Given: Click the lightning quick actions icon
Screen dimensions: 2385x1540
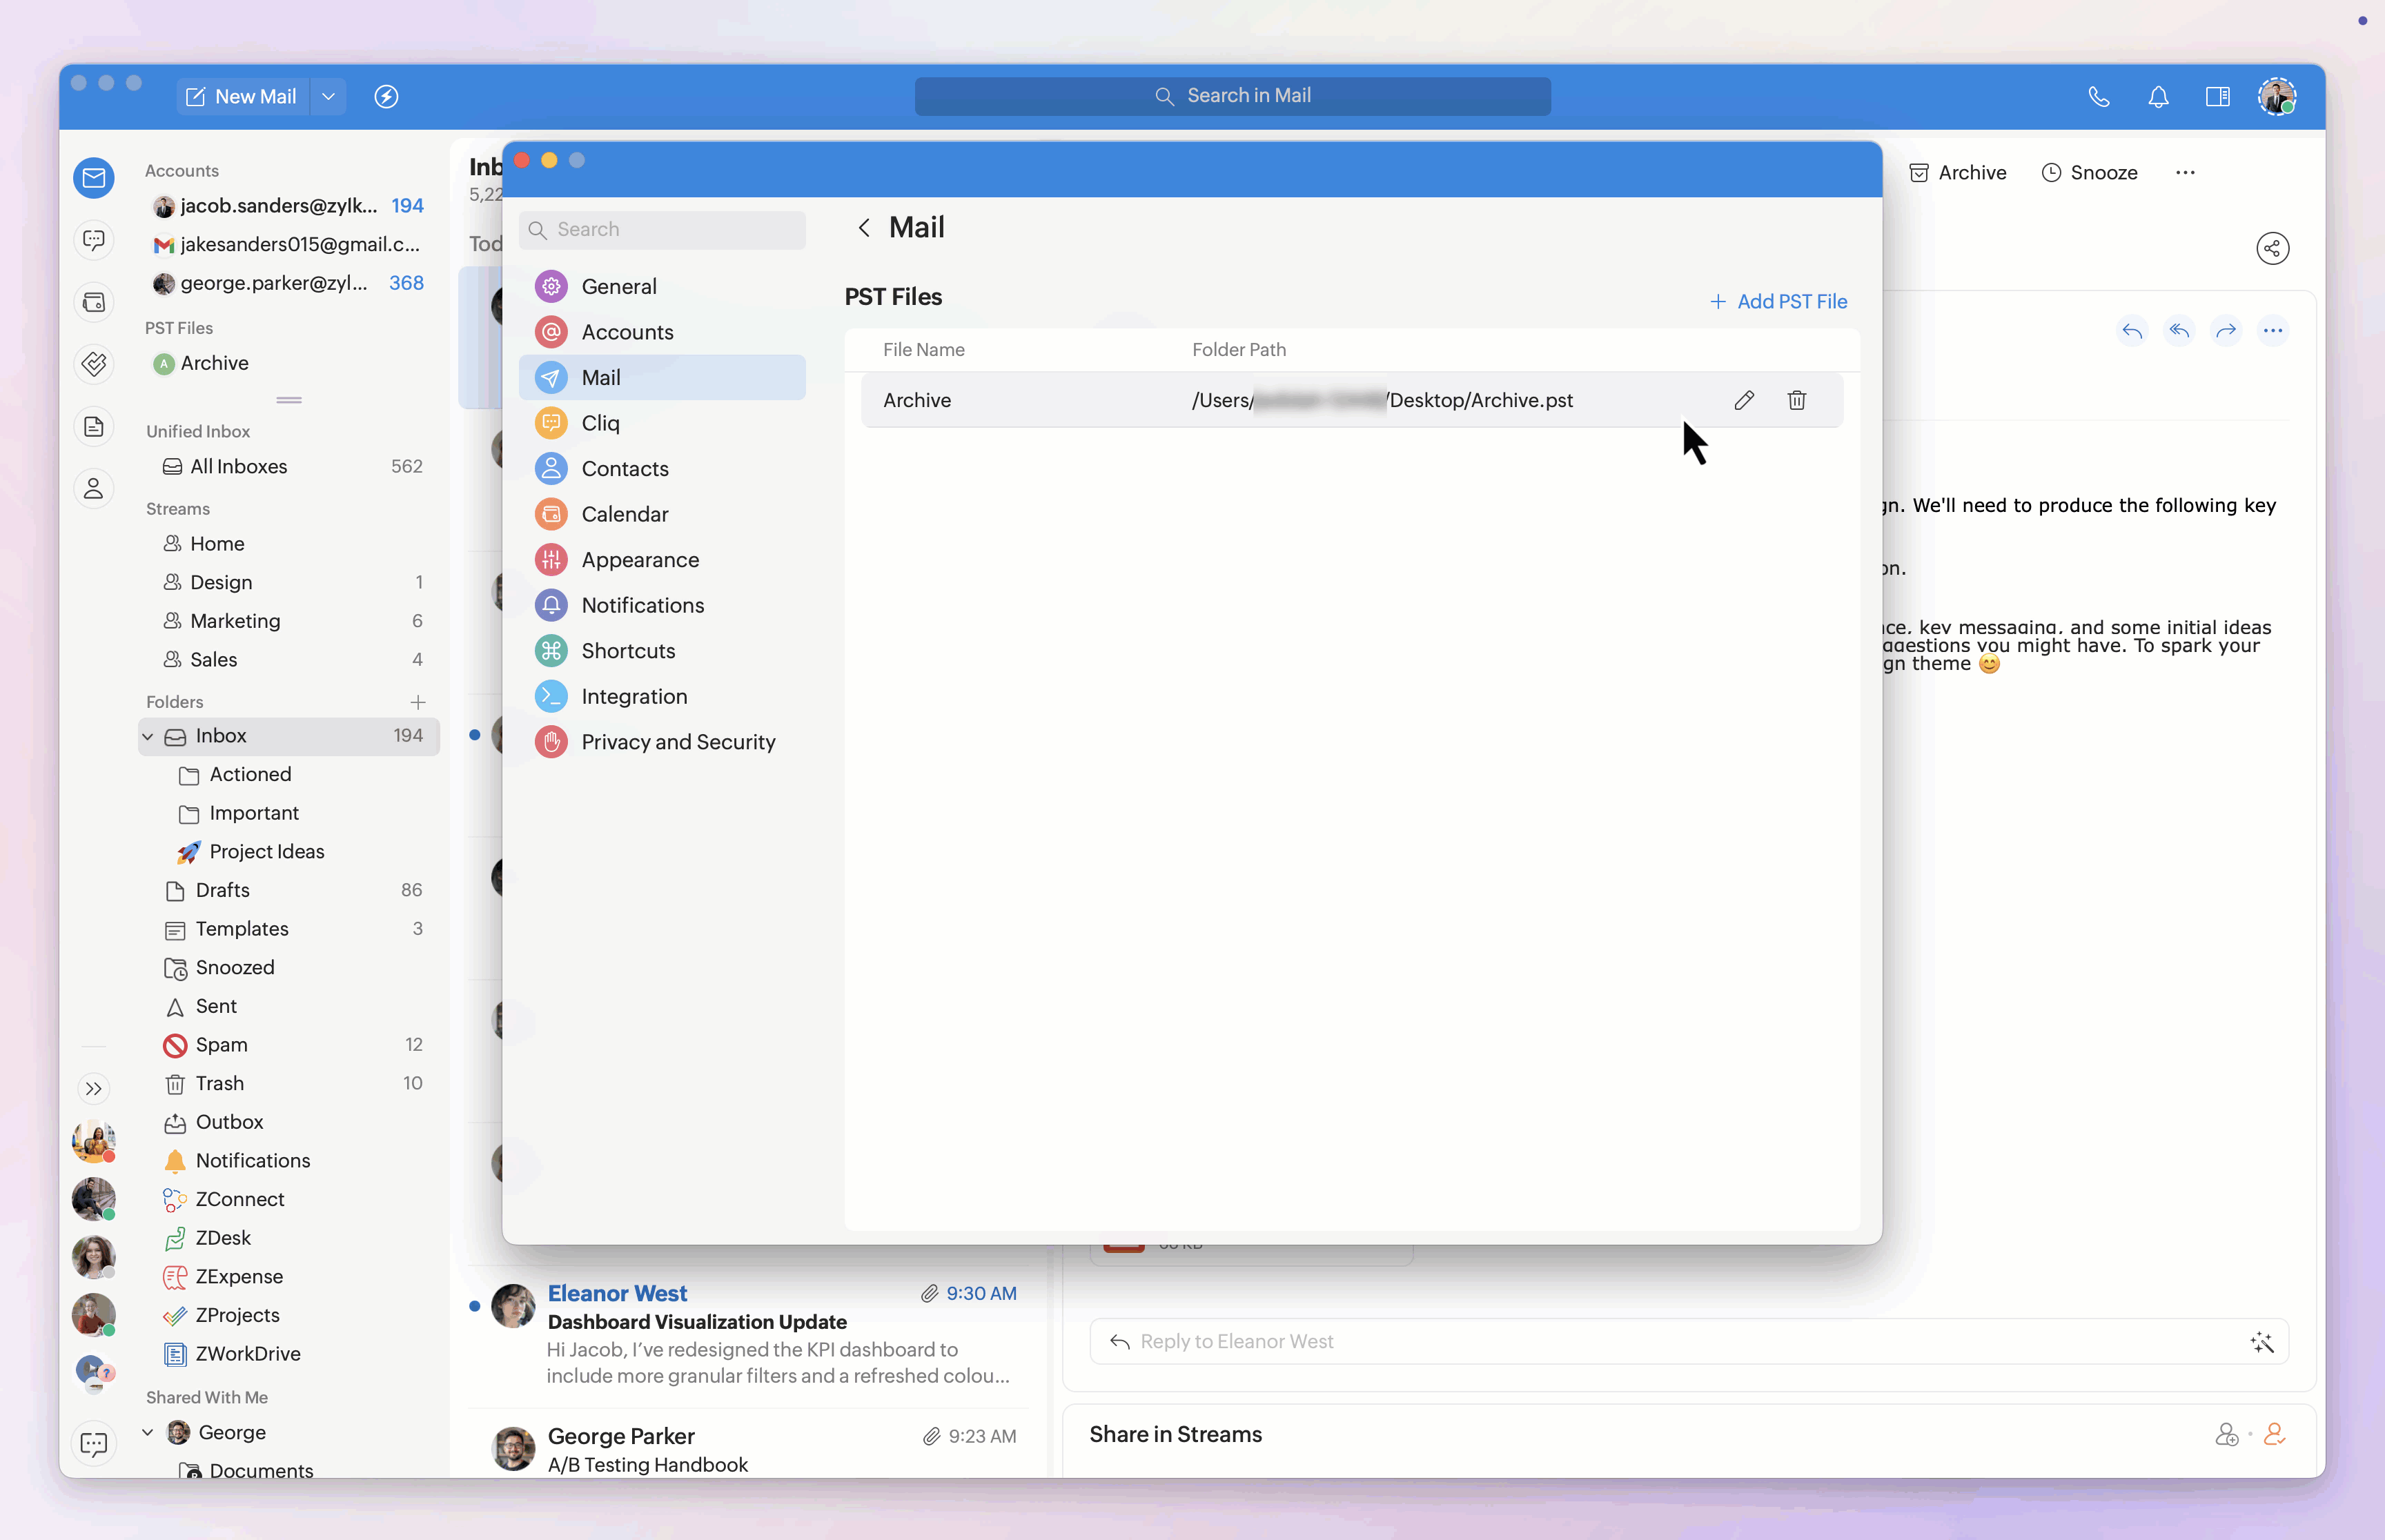Looking at the screenshot, I should [386, 96].
